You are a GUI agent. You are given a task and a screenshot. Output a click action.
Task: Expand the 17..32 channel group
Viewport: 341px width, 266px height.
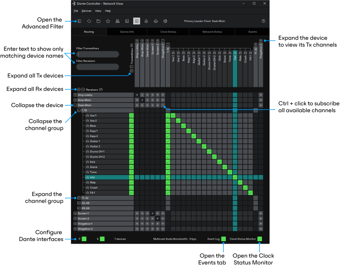[x=79, y=198]
